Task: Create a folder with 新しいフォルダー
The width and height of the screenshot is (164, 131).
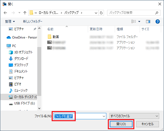Action: [32, 21]
